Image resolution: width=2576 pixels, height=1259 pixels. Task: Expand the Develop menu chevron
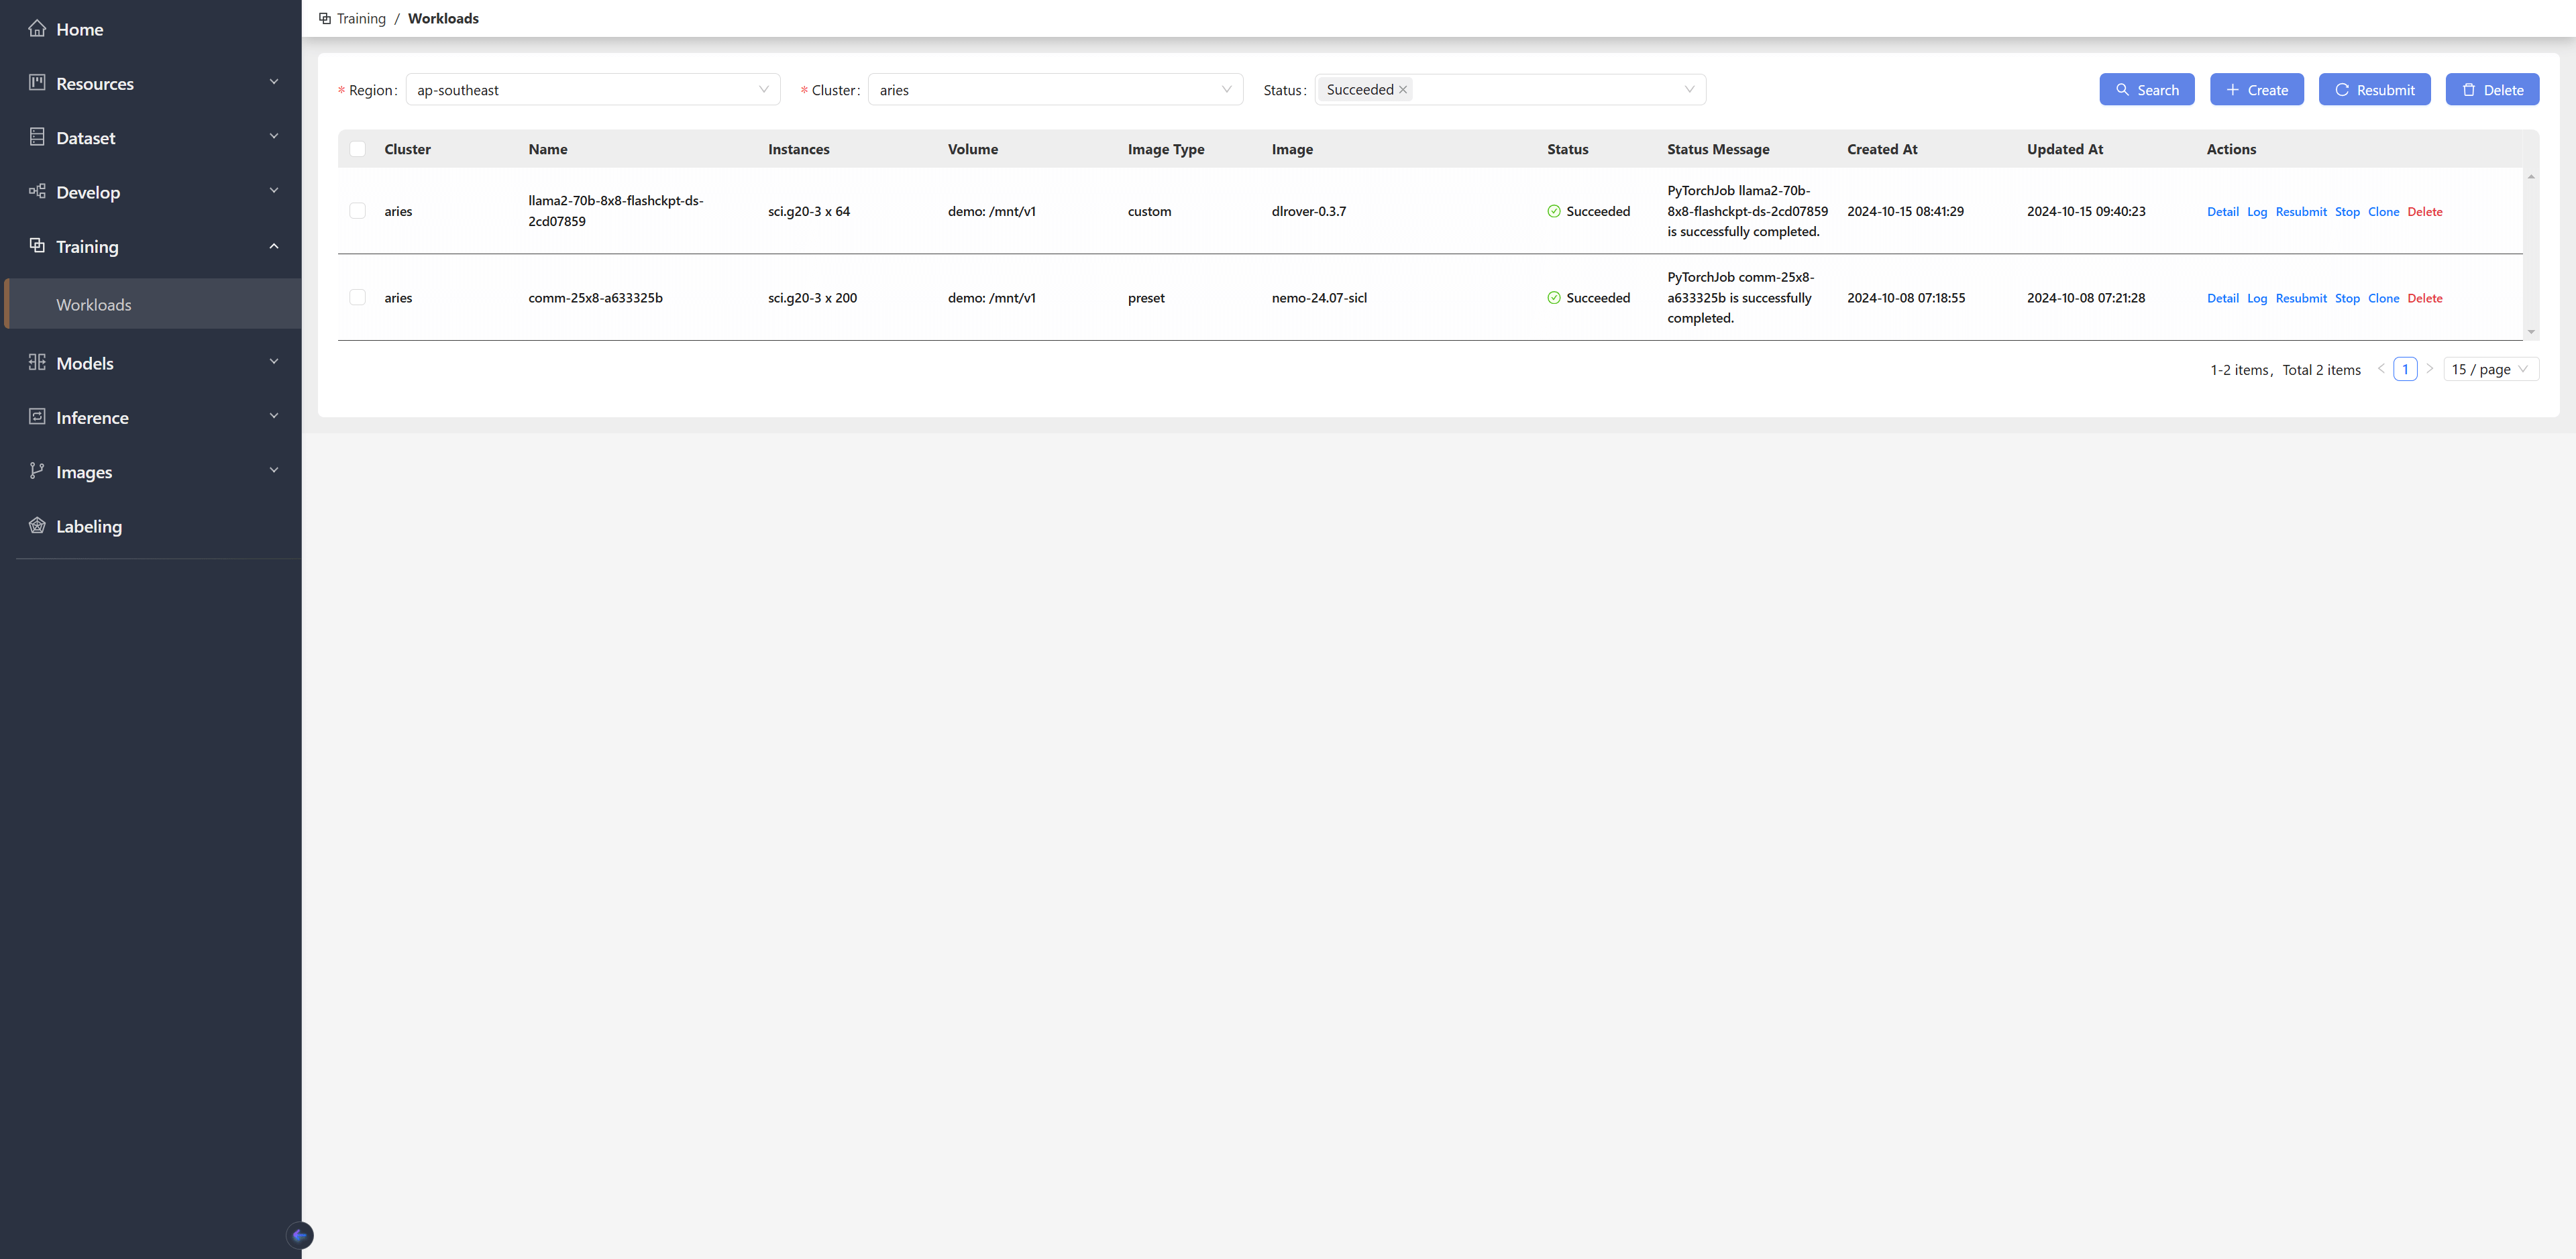(x=274, y=190)
